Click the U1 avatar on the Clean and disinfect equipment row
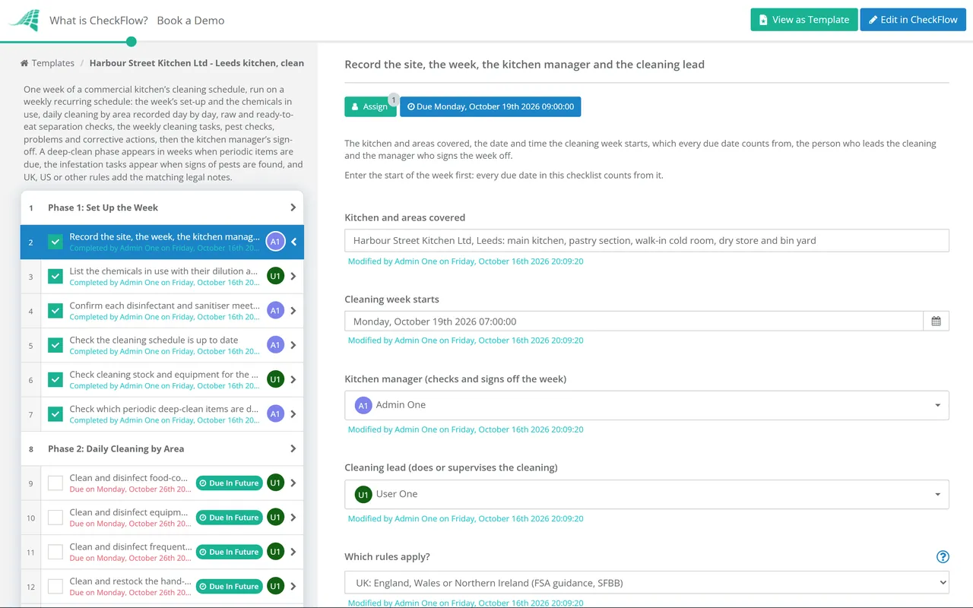Image resolution: width=973 pixels, height=608 pixels. [x=275, y=517]
